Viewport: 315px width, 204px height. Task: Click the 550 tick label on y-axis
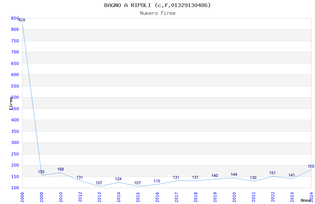coord(15,86)
